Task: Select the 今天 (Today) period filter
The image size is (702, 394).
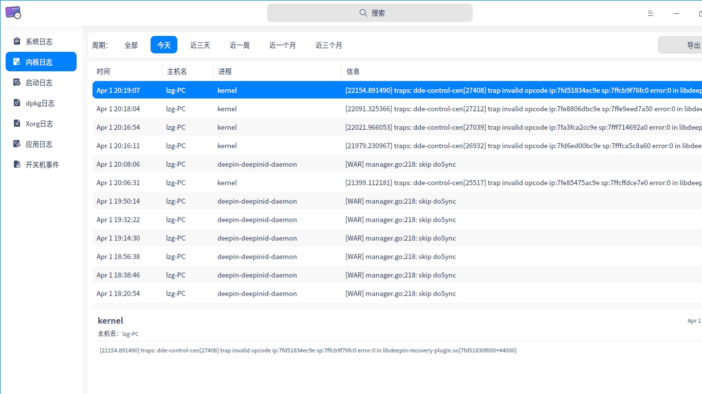Action: pos(164,45)
